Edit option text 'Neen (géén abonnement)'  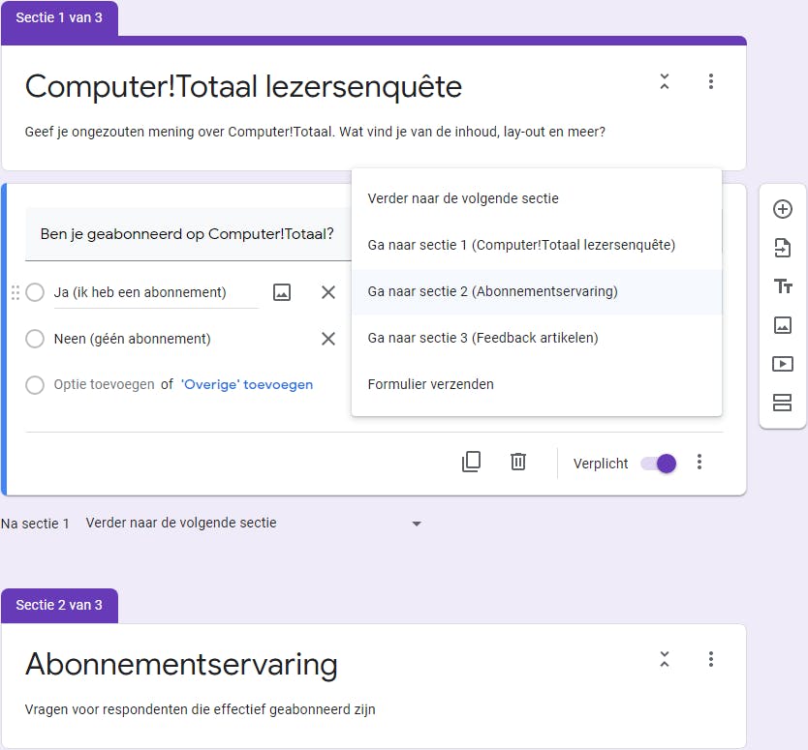point(133,339)
